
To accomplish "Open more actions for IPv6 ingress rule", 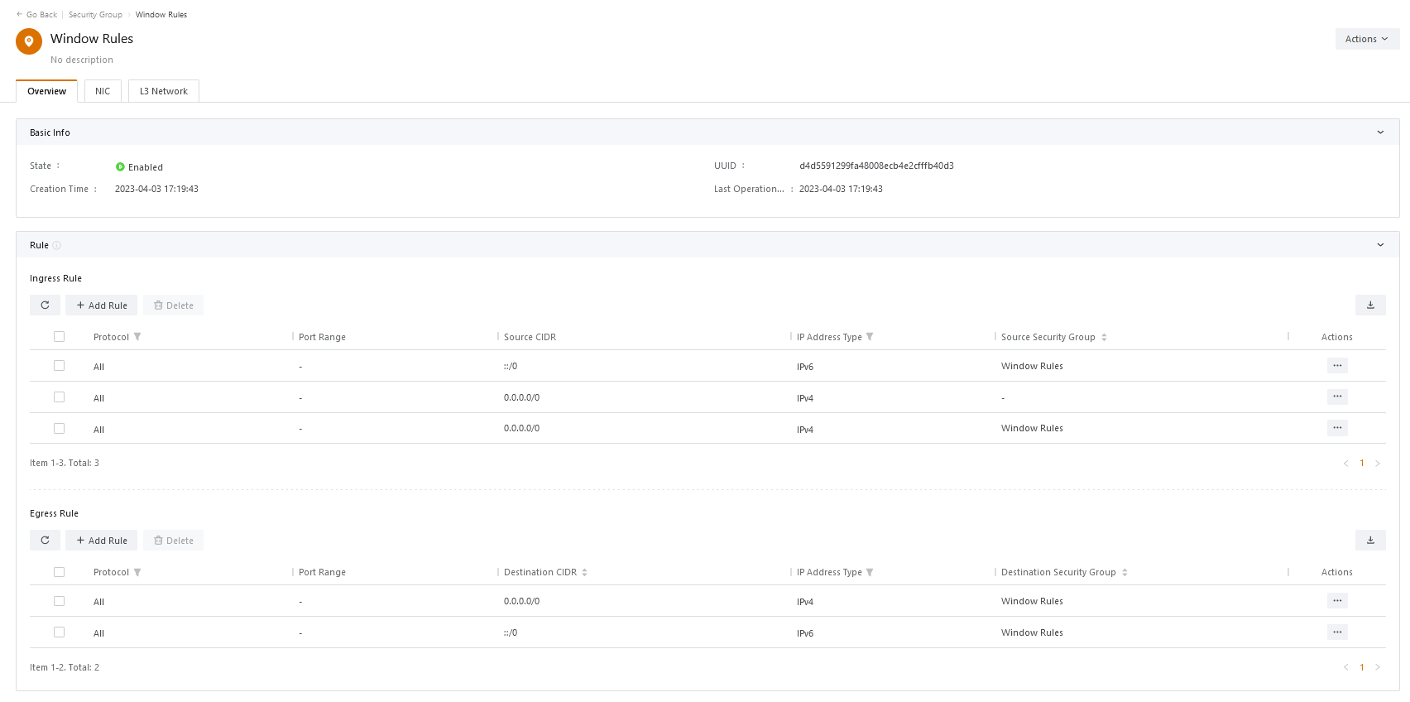I will 1337,366.
